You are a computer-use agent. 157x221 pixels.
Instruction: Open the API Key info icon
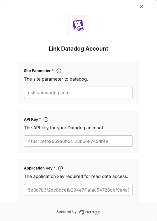pos(46,120)
